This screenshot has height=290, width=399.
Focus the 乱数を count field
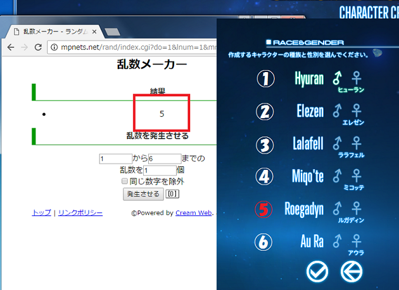[160, 170]
